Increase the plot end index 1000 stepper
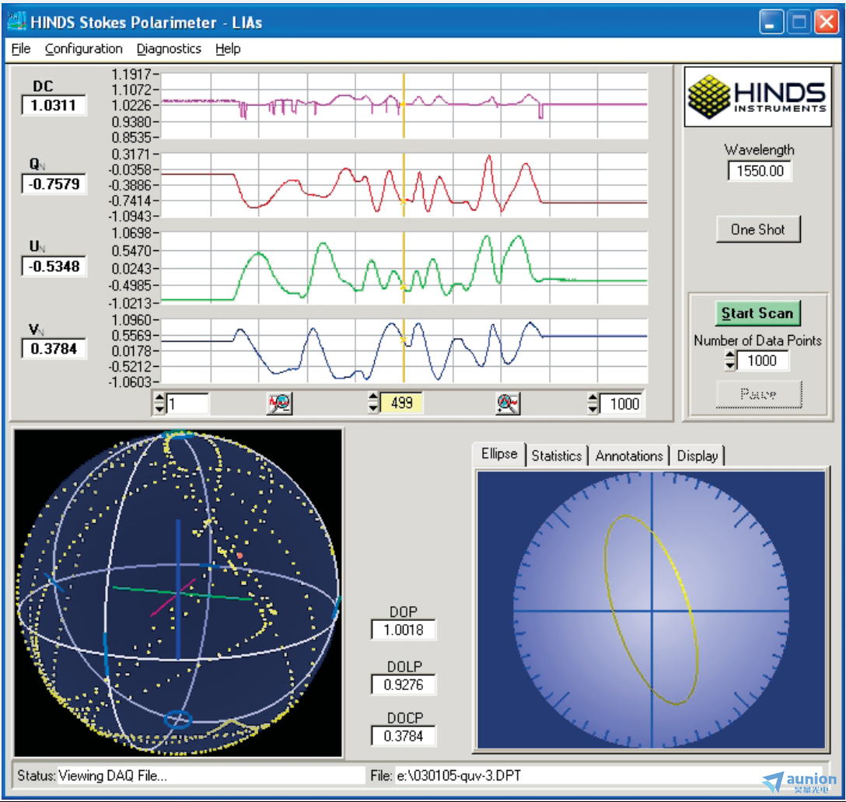Screen dimensions: 846x802 click(x=593, y=399)
